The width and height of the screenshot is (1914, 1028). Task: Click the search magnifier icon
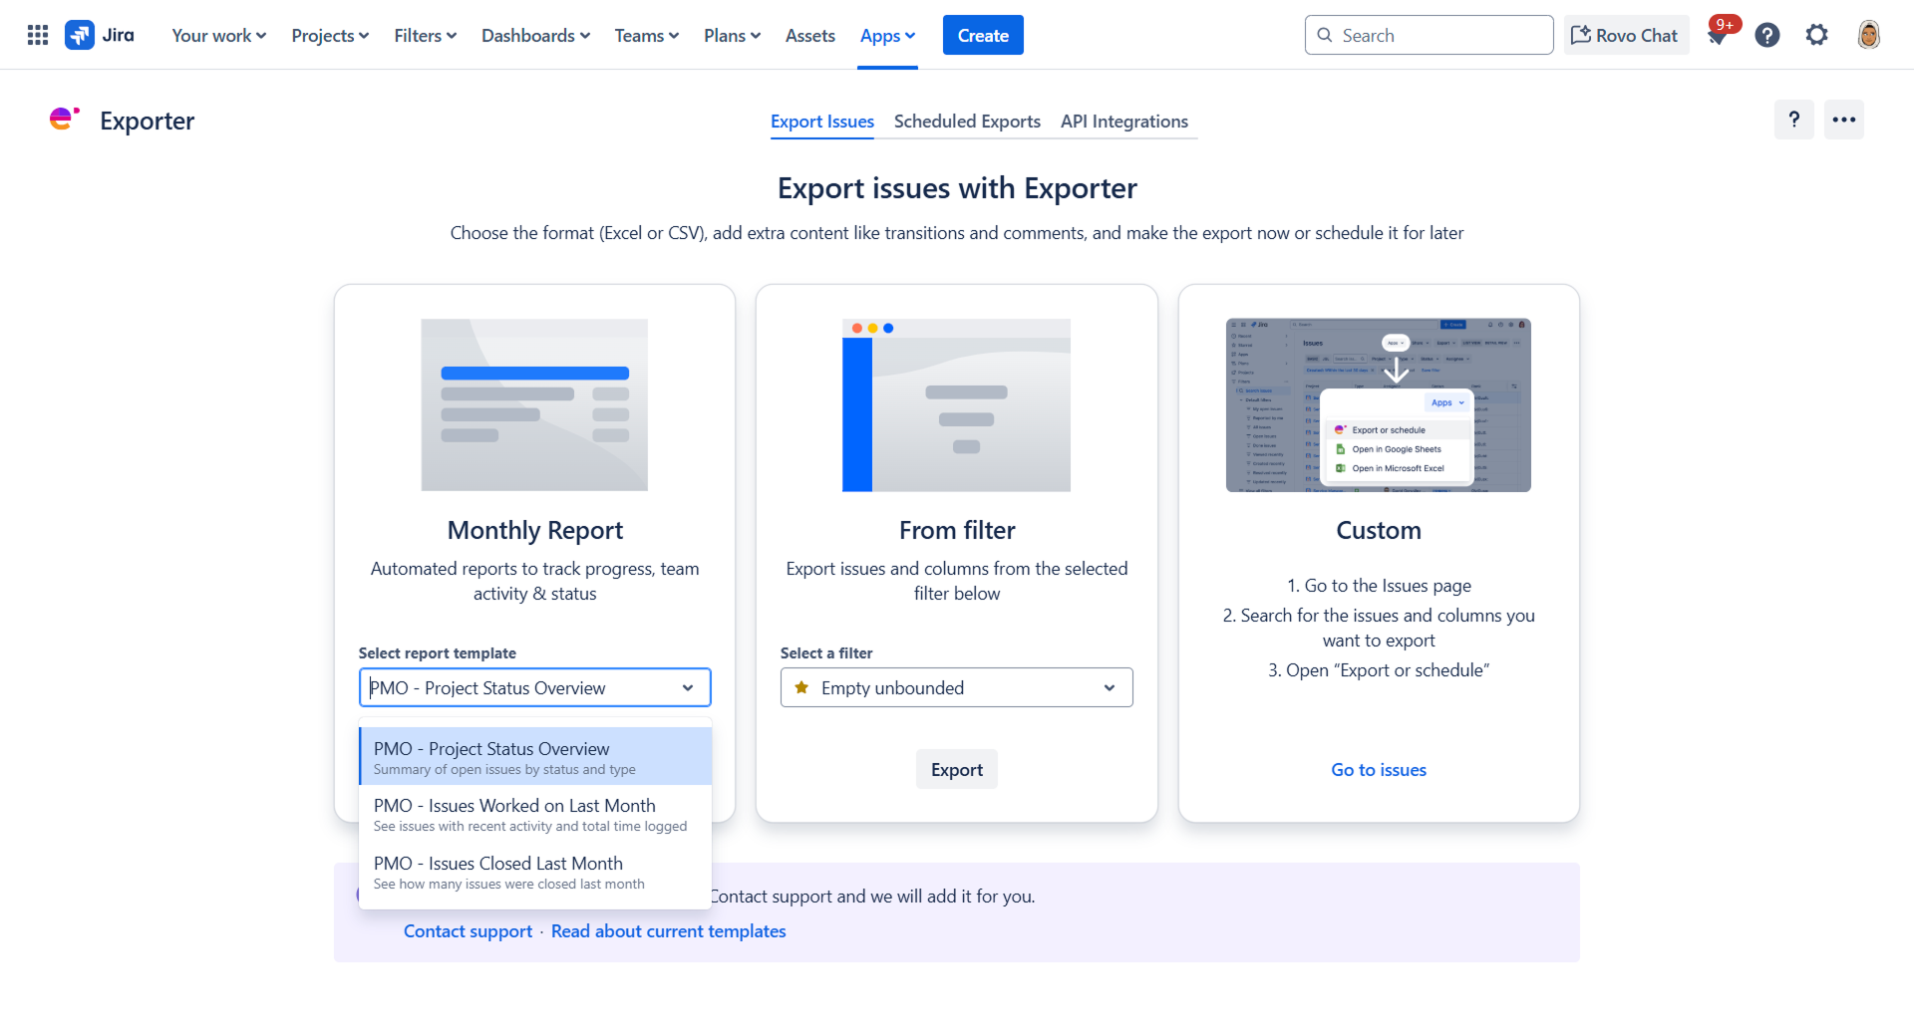tap(1325, 35)
